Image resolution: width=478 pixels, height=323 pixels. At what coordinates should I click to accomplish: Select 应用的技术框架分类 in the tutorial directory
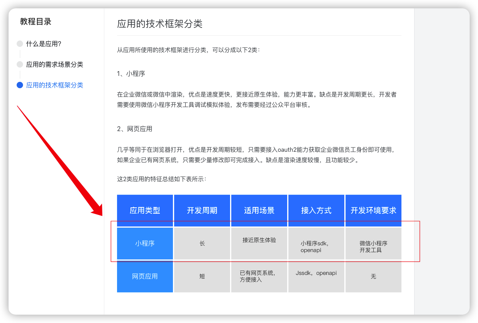pos(55,85)
